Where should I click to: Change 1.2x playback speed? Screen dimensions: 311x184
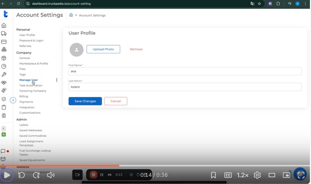pyautogui.click(x=242, y=175)
